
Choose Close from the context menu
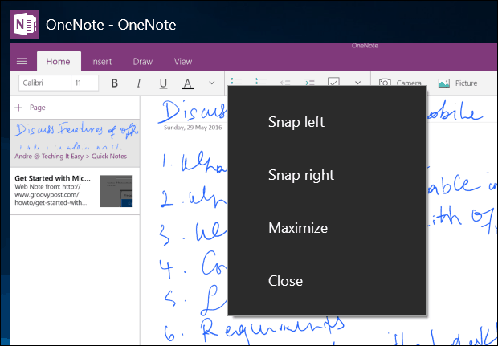327,281
